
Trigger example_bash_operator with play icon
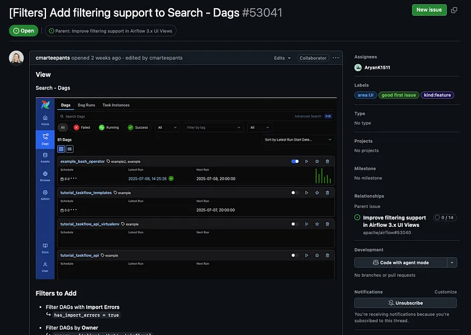click(307, 162)
